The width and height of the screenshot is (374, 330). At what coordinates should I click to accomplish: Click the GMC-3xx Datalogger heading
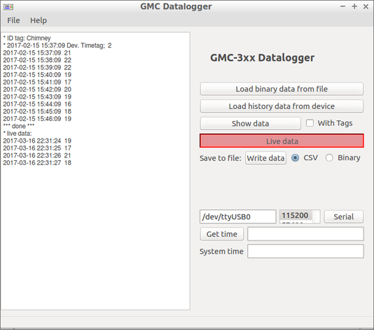[262, 58]
